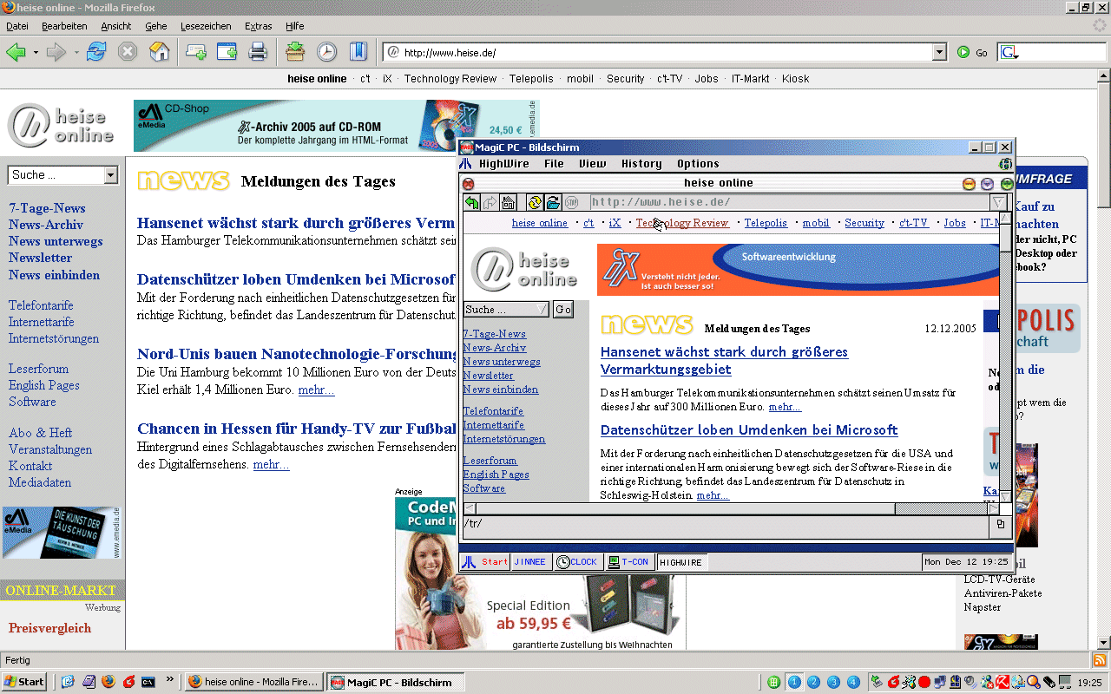
Task: Click HighWire open file folder icon
Action: pos(553,202)
